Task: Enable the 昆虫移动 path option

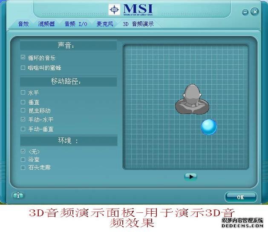Action: coord(23,111)
